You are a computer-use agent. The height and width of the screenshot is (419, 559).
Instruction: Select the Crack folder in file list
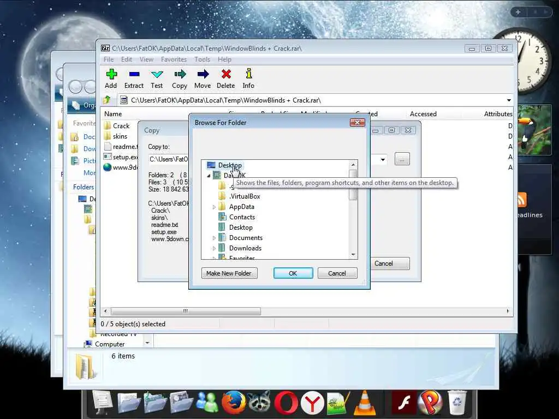[121, 126]
